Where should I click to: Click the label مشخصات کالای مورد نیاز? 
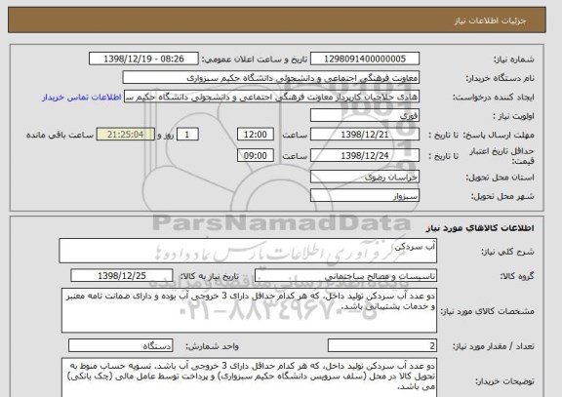[488, 311]
